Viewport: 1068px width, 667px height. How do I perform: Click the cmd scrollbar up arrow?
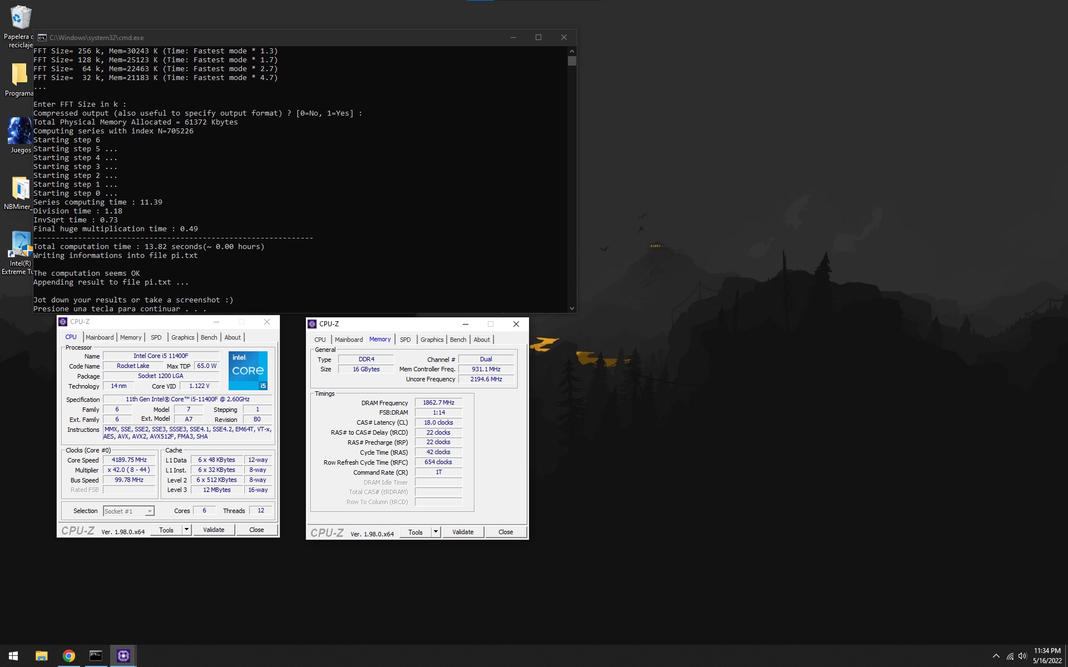572,51
